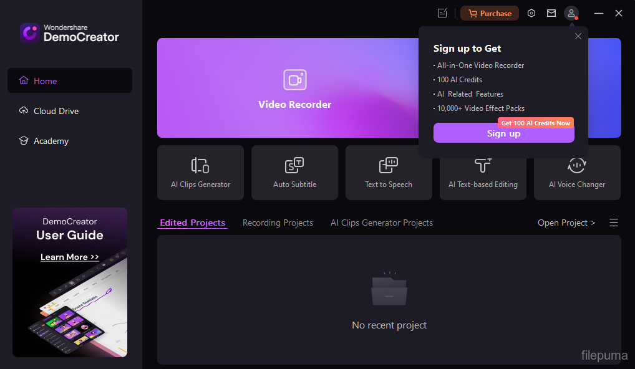Screen dimensions: 635x369
Task: Click the Open Project link
Action: [566, 223]
